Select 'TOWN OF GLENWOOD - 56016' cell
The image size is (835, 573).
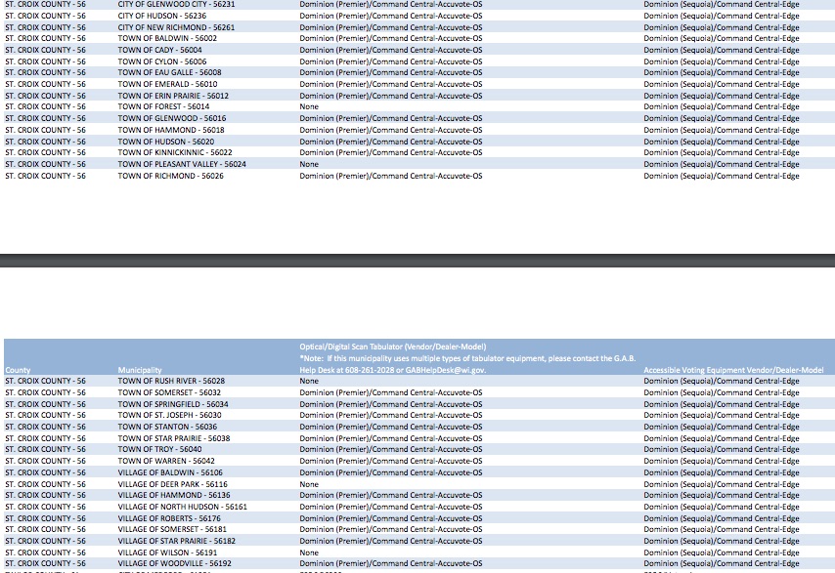pos(171,118)
